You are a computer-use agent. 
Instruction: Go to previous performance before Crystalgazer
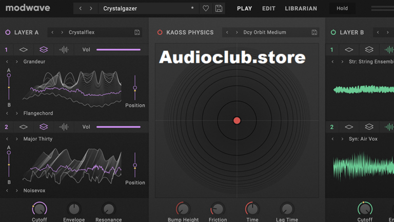click(81, 9)
